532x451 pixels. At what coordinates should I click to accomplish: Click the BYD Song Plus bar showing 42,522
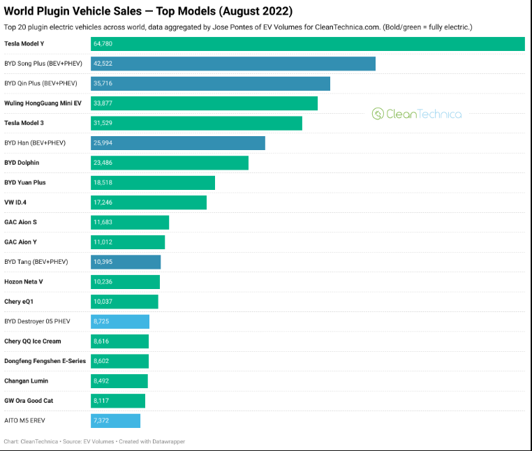pos(233,64)
